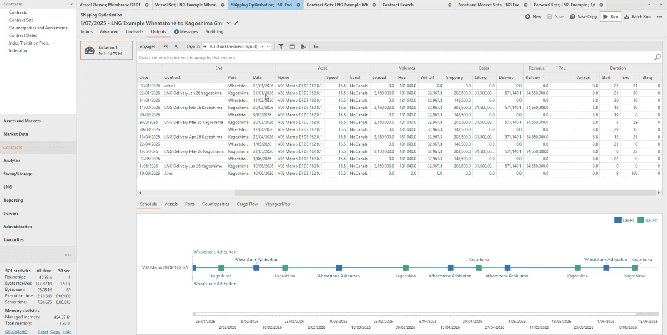667x335 pixels.
Task: Click the grid search magnifier icon
Action: (x=657, y=57)
